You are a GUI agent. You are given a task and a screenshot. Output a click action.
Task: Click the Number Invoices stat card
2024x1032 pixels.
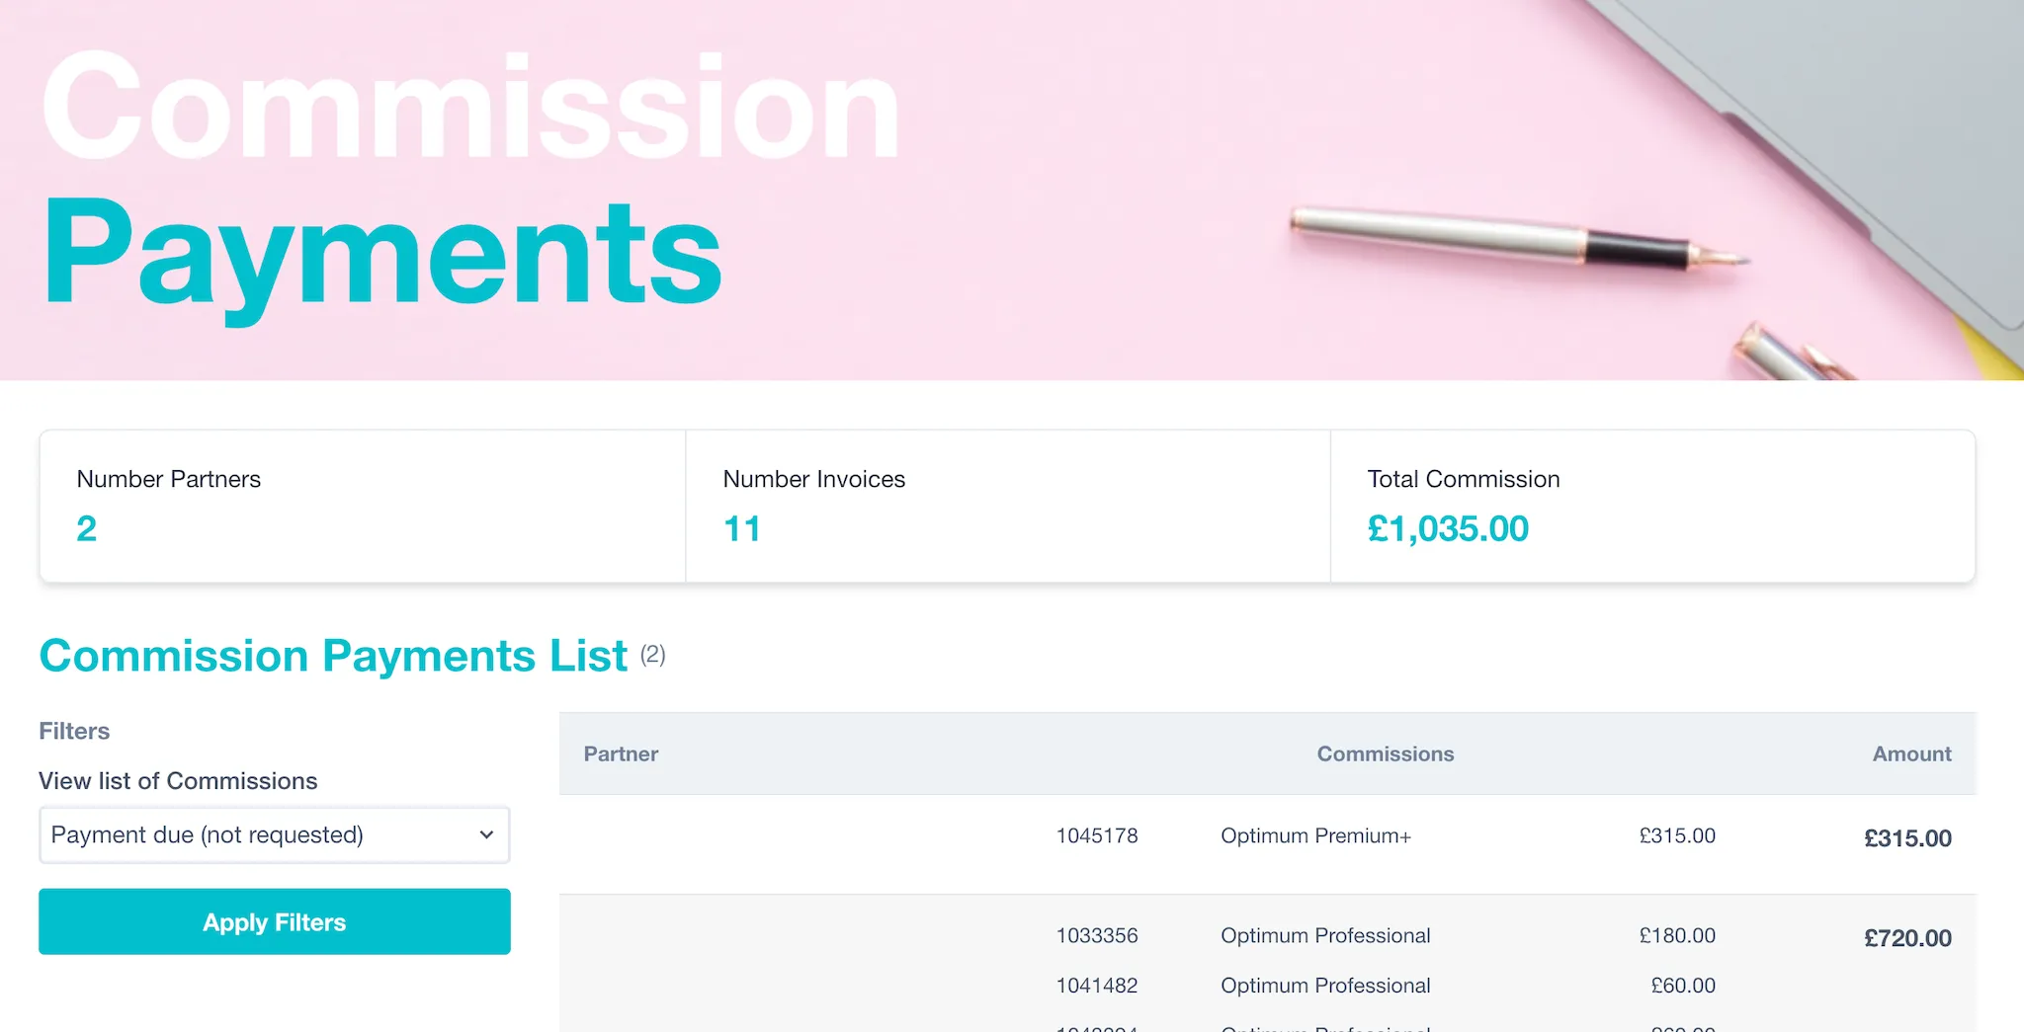click(1006, 507)
